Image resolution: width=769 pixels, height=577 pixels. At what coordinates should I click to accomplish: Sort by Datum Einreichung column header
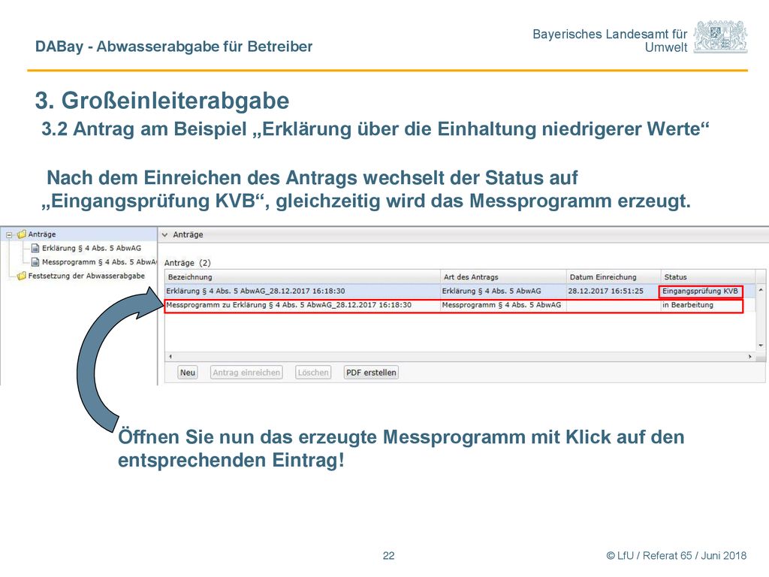point(613,277)
